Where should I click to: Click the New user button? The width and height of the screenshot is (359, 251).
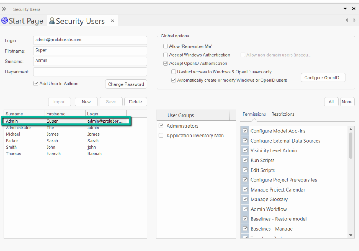tap(86, 102)
